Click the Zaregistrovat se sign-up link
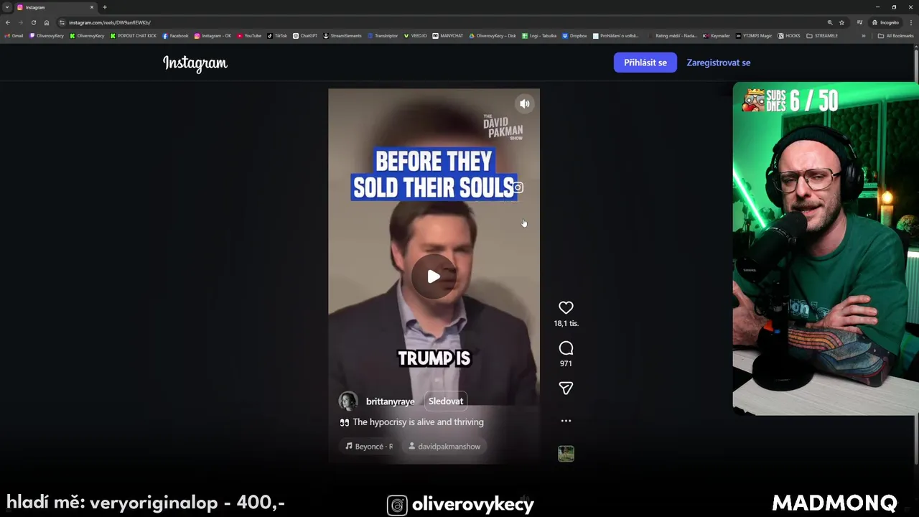Viewport: 919px width, 517px height. tap(718, 62)
